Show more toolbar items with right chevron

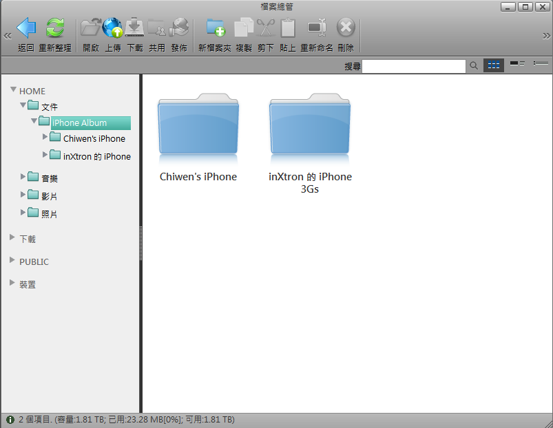(x=546, y=36)
